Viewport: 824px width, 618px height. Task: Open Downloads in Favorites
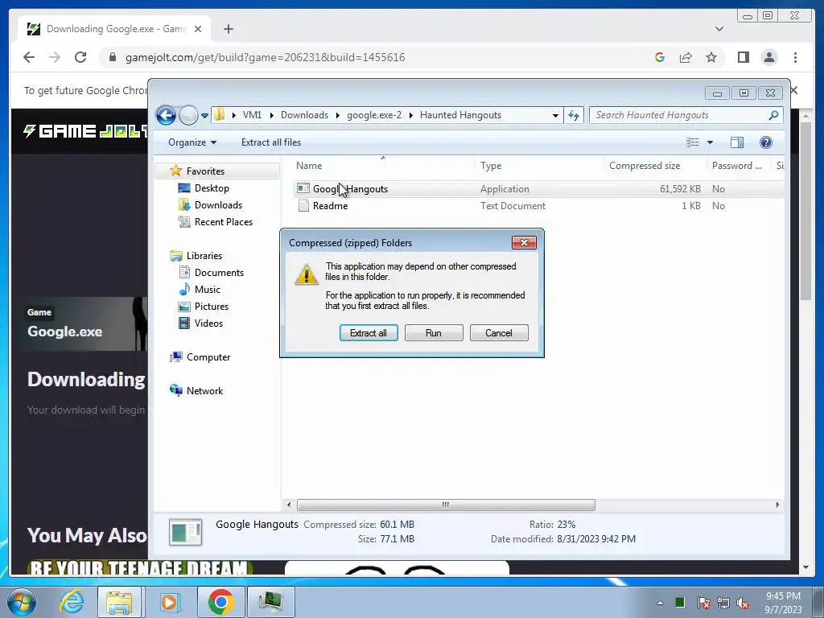[x=218, y=205]
